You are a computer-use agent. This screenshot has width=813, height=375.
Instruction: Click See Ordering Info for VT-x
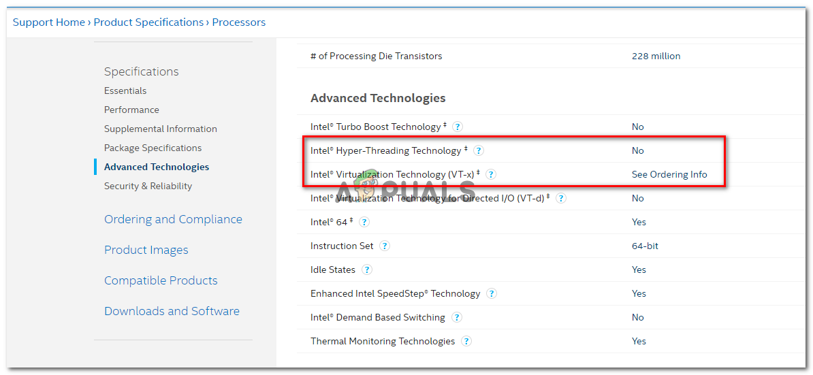point(669,174)
